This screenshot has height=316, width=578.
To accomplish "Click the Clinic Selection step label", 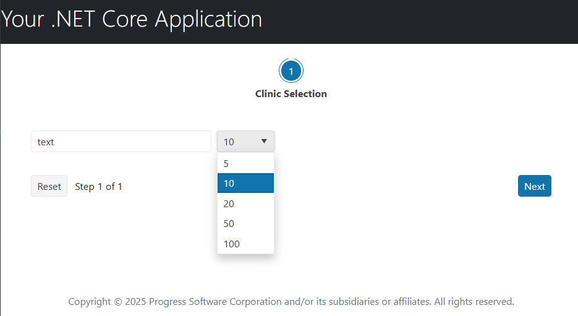I will pos(291,94).
